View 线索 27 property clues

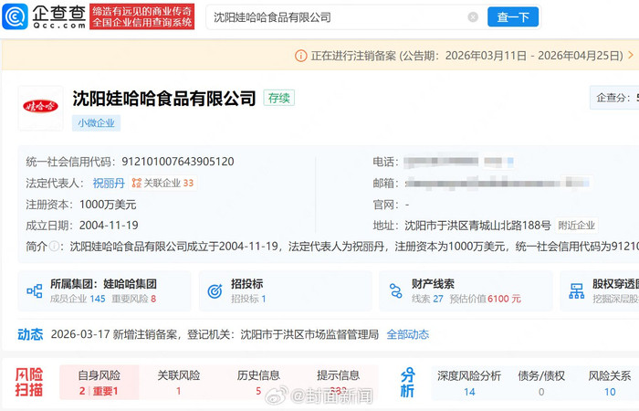click(x=427, y=299)
